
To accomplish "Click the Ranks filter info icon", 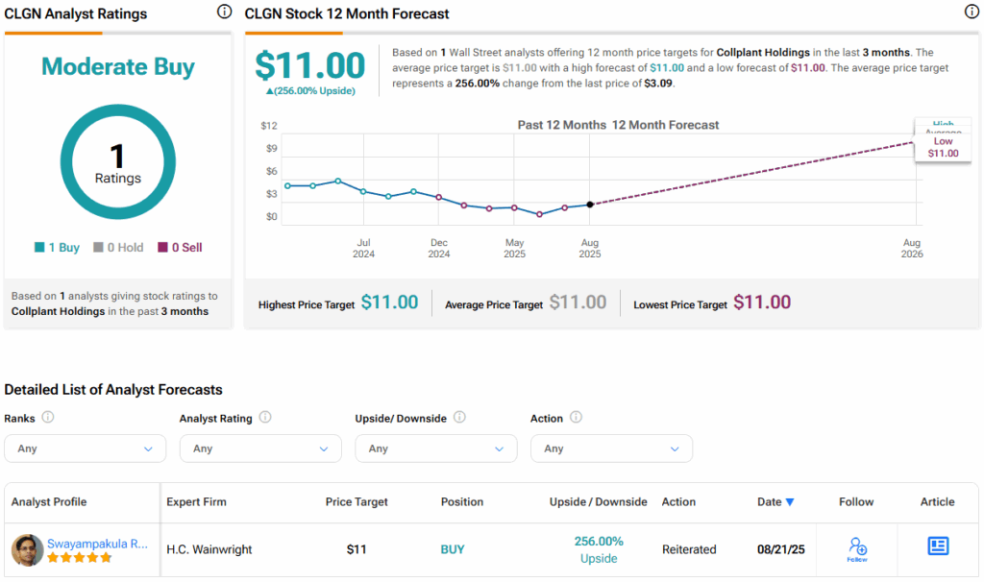I will click(48, 418).
